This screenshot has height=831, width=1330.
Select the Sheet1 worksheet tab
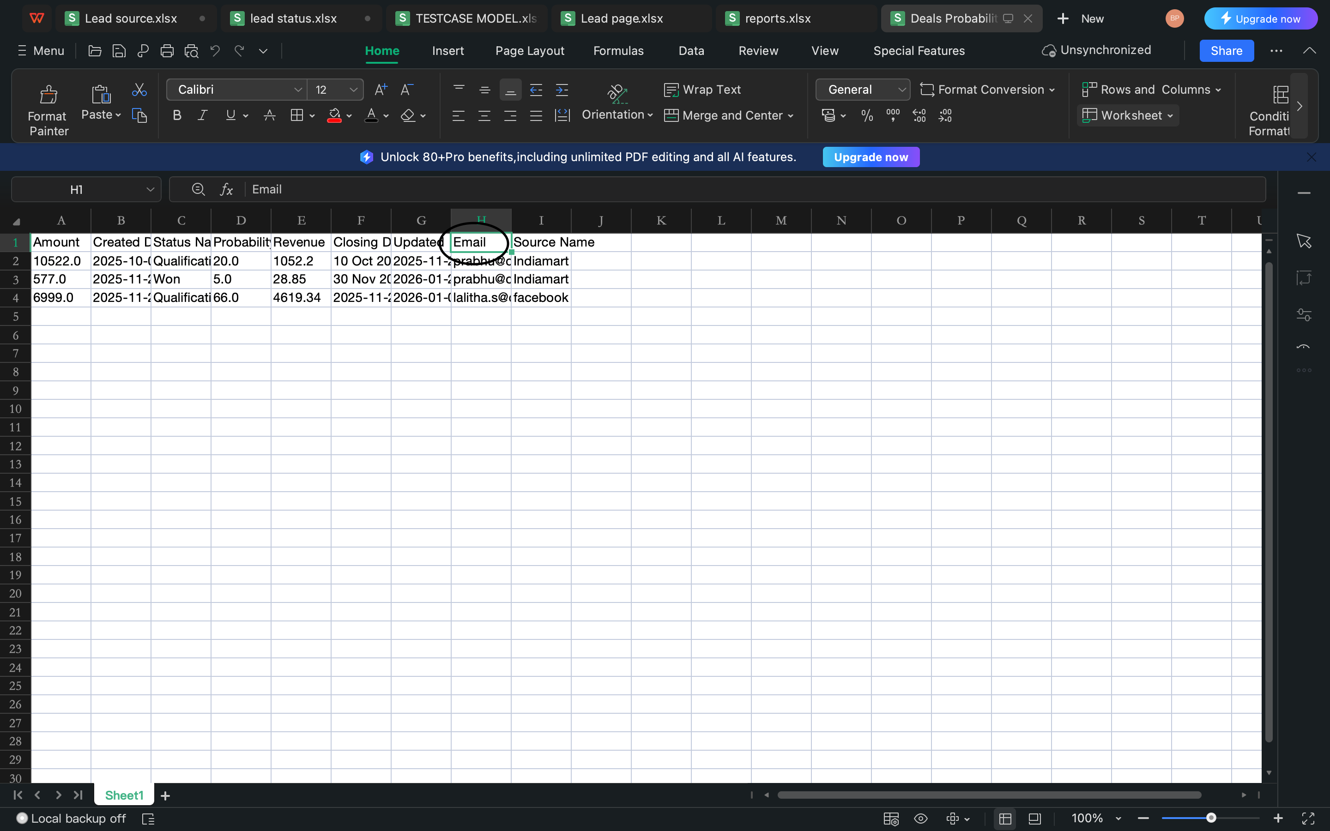[x=124, y=796]
